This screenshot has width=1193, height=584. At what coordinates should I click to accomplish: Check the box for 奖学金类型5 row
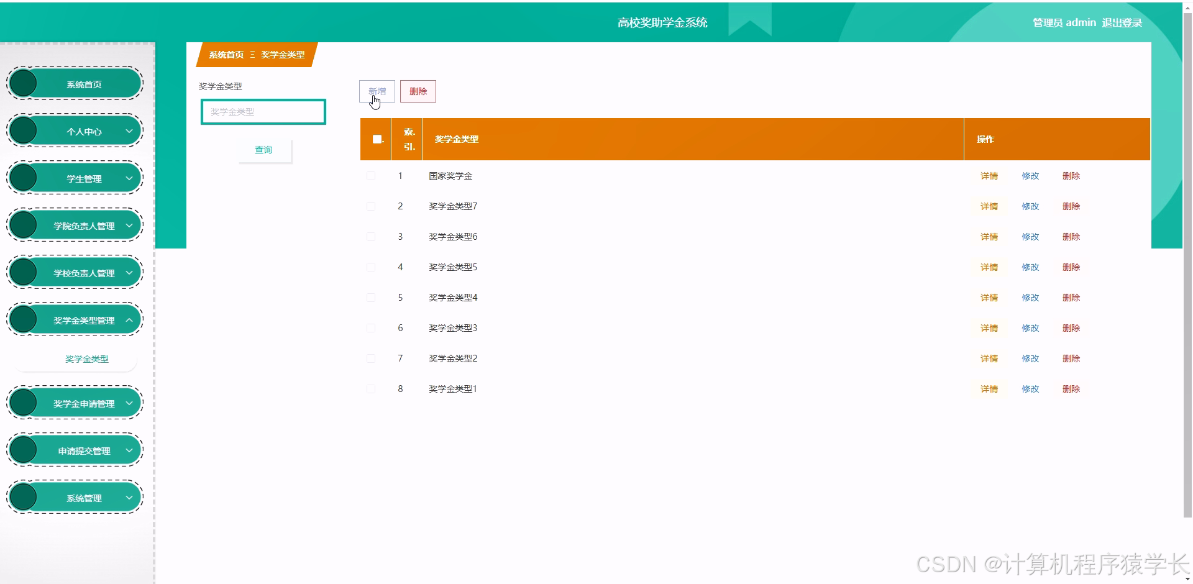[x=371, y=267]
